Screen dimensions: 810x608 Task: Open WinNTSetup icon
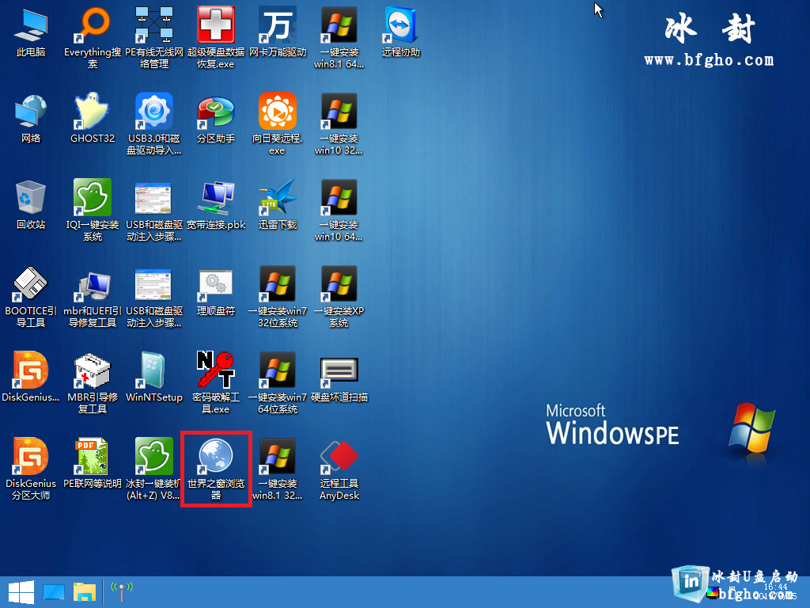(154, 377)
